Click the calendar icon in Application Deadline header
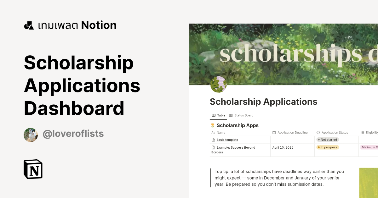 tap(274, 132)
